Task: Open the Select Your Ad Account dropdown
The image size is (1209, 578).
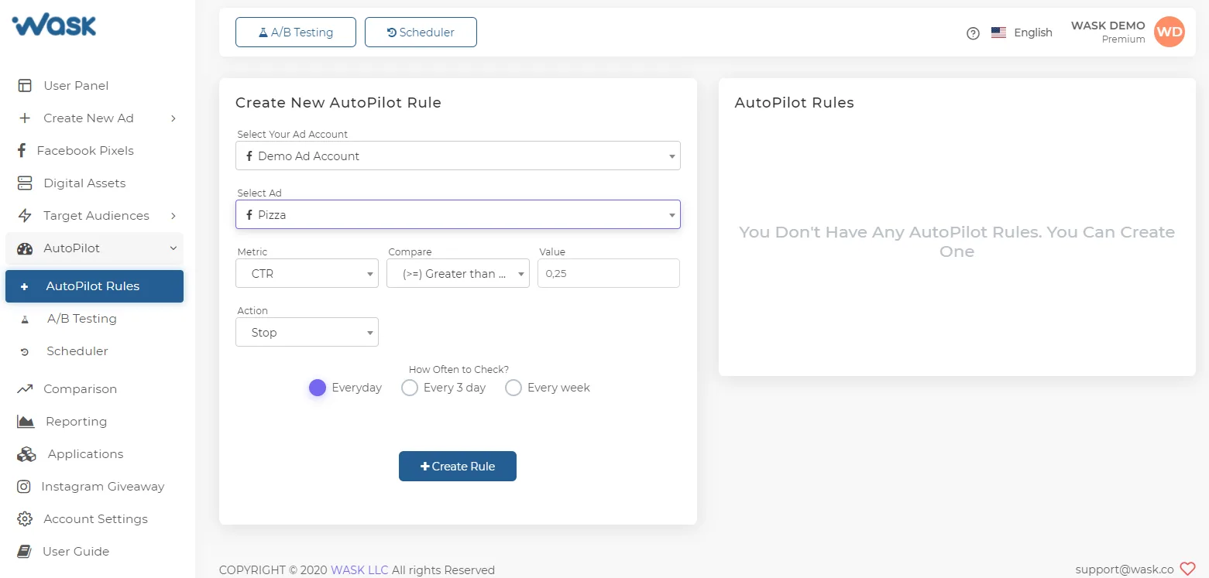Action: tap(458, 156)
